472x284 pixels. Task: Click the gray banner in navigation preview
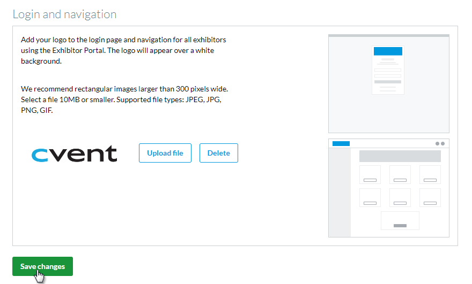pyautogui.click(x=400, y=156)
